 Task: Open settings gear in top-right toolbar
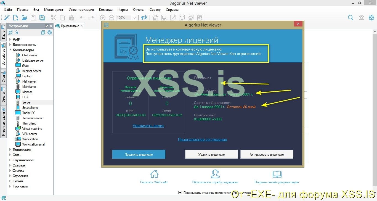[x=371, y=18]
